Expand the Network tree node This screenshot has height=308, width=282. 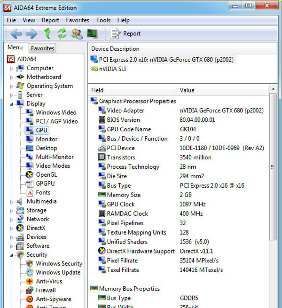[x=11, y=220]
